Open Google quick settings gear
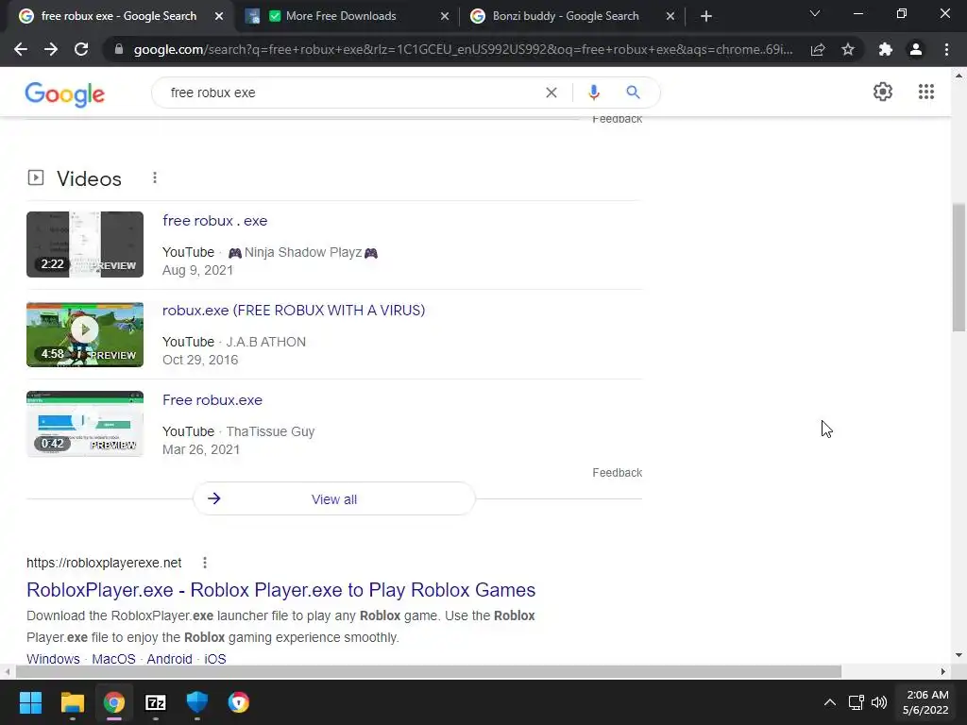The width and height of the screenshot is (967, 725). [x=883, y=92]
